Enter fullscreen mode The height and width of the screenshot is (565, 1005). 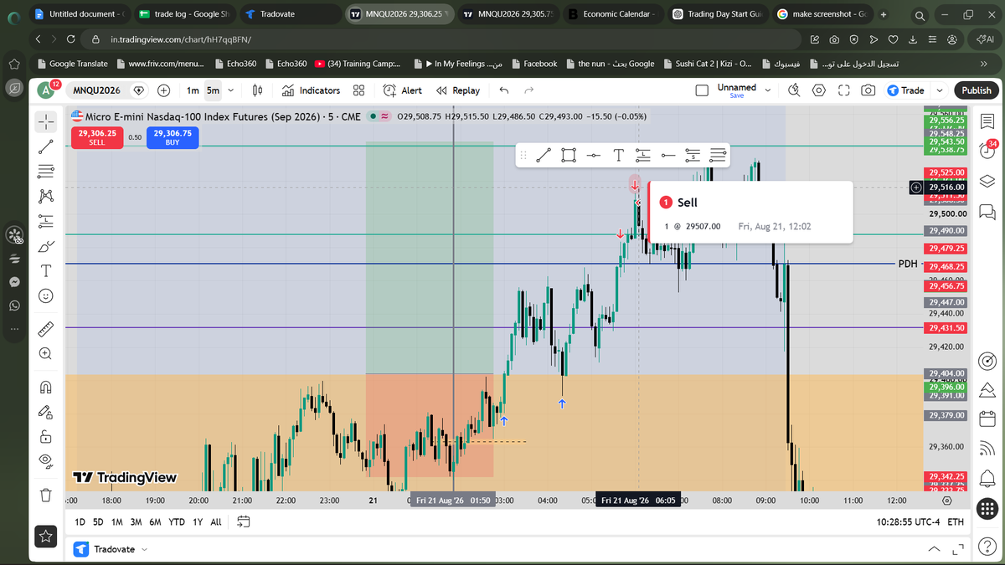point(844,90)
